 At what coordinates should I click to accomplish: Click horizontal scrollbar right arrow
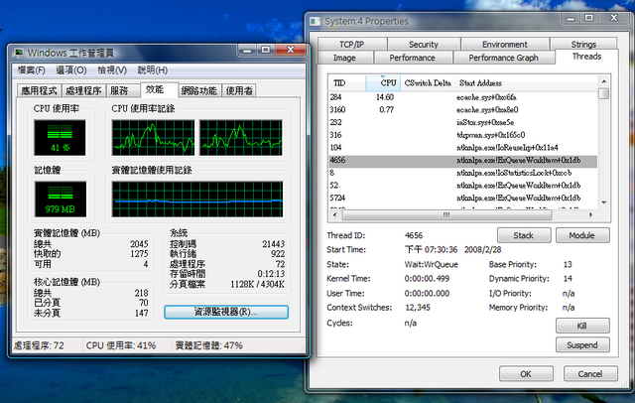pyautogui.click(x=591, y=215)
